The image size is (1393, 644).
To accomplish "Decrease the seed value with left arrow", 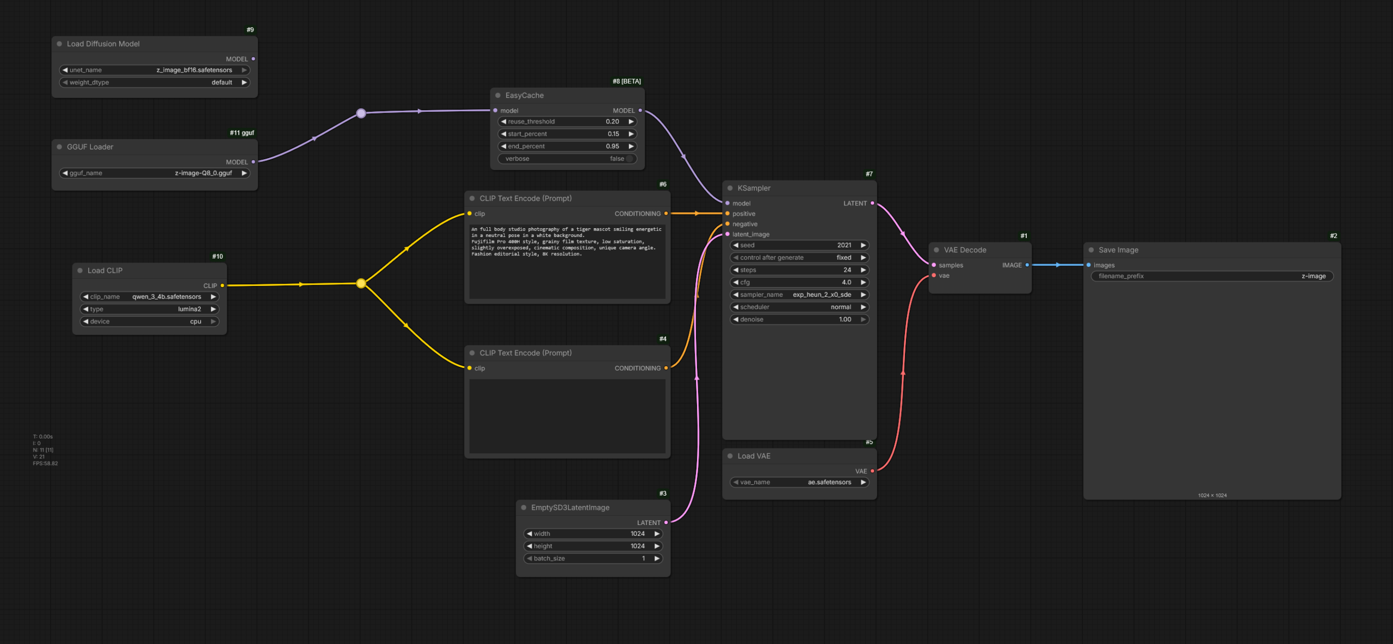I will tap(736, 245).
